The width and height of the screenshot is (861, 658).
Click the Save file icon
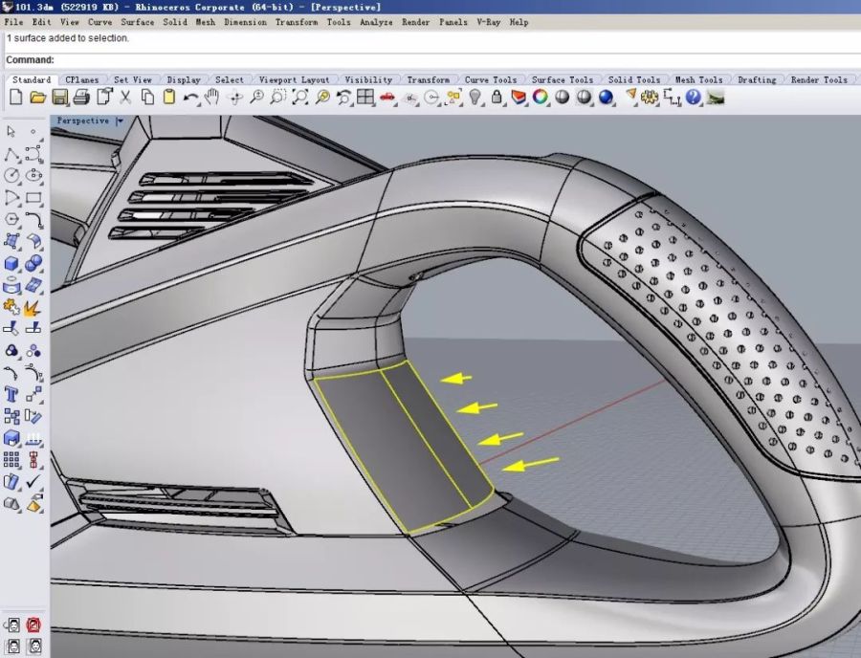pos(59,97)
